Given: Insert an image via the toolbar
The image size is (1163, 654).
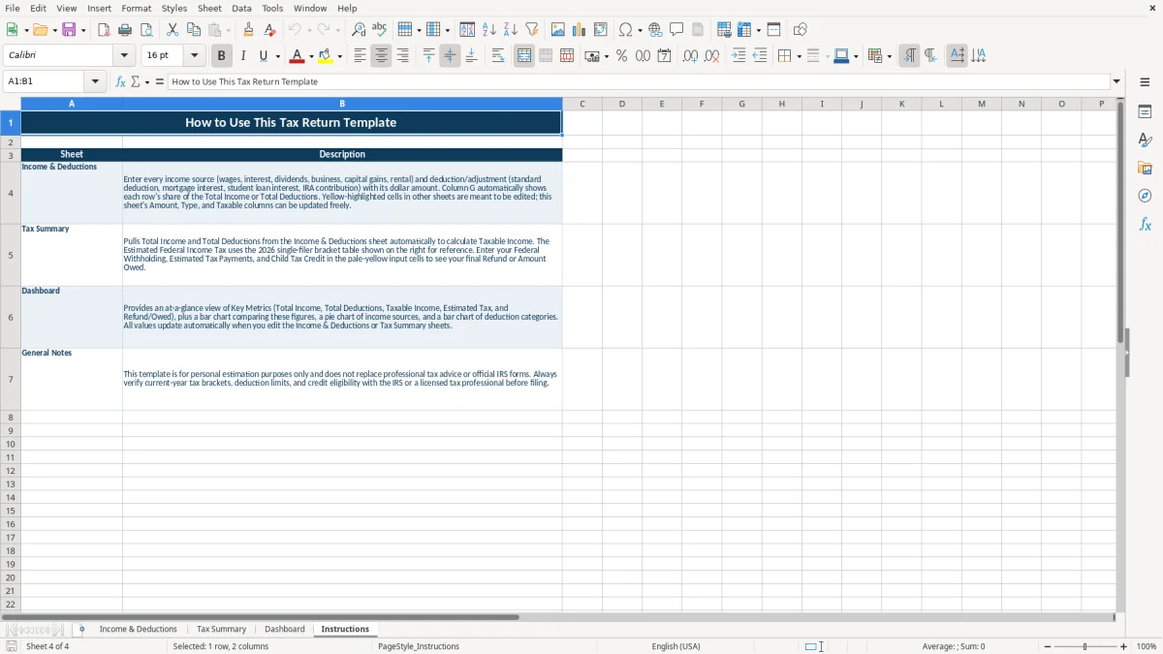Looking at the screenshot, I should pos(558,30).
